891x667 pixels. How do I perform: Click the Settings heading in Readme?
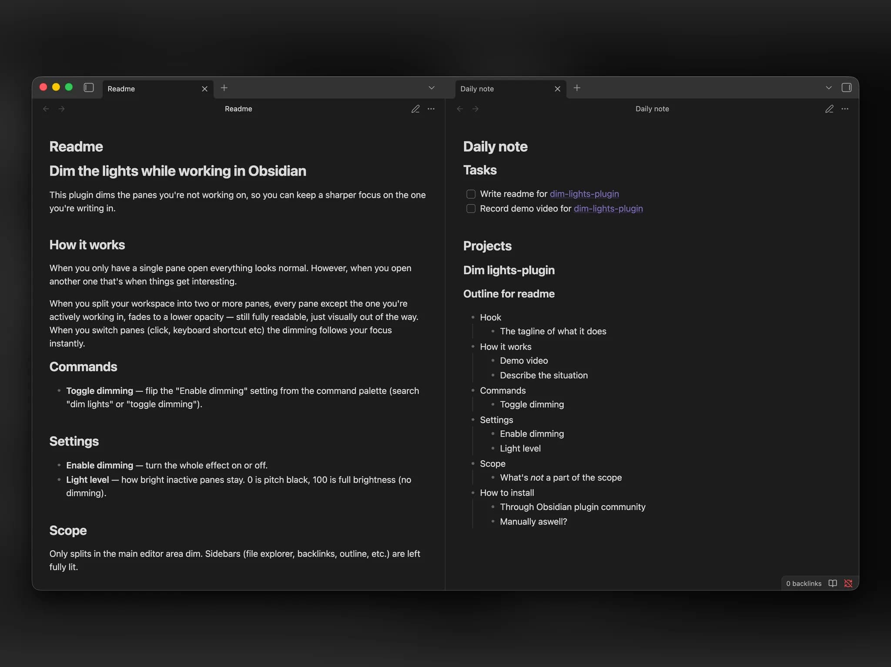[74, 441]
